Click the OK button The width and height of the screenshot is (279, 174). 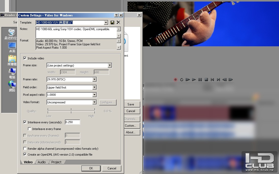click(91, 168)
